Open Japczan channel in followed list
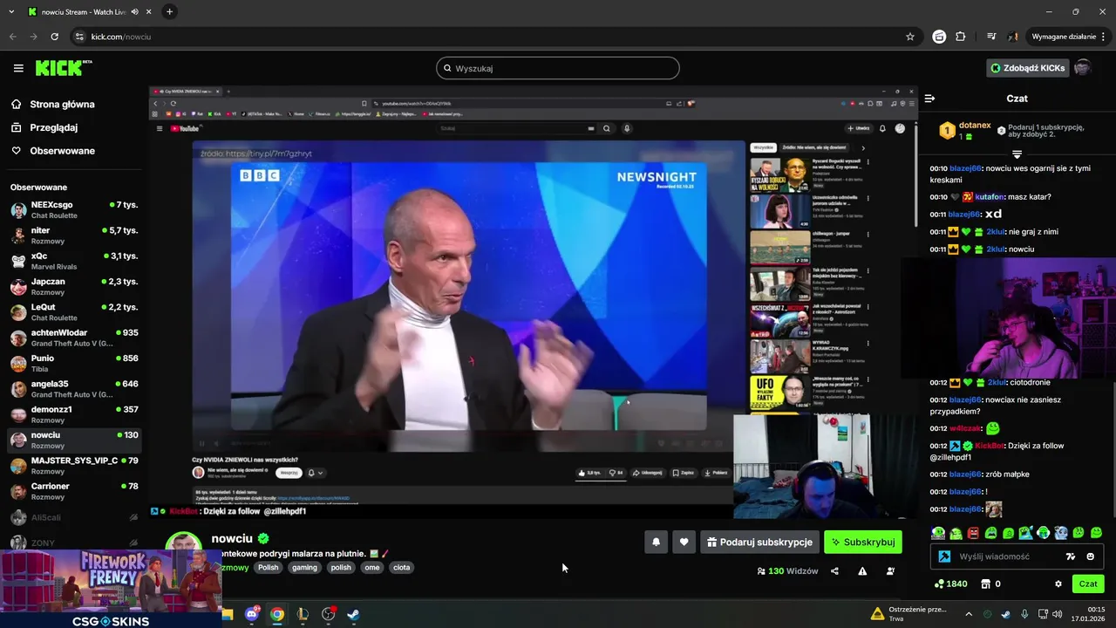The height and width of the screenshot is (628, 1116). click(x=74, y=286)
